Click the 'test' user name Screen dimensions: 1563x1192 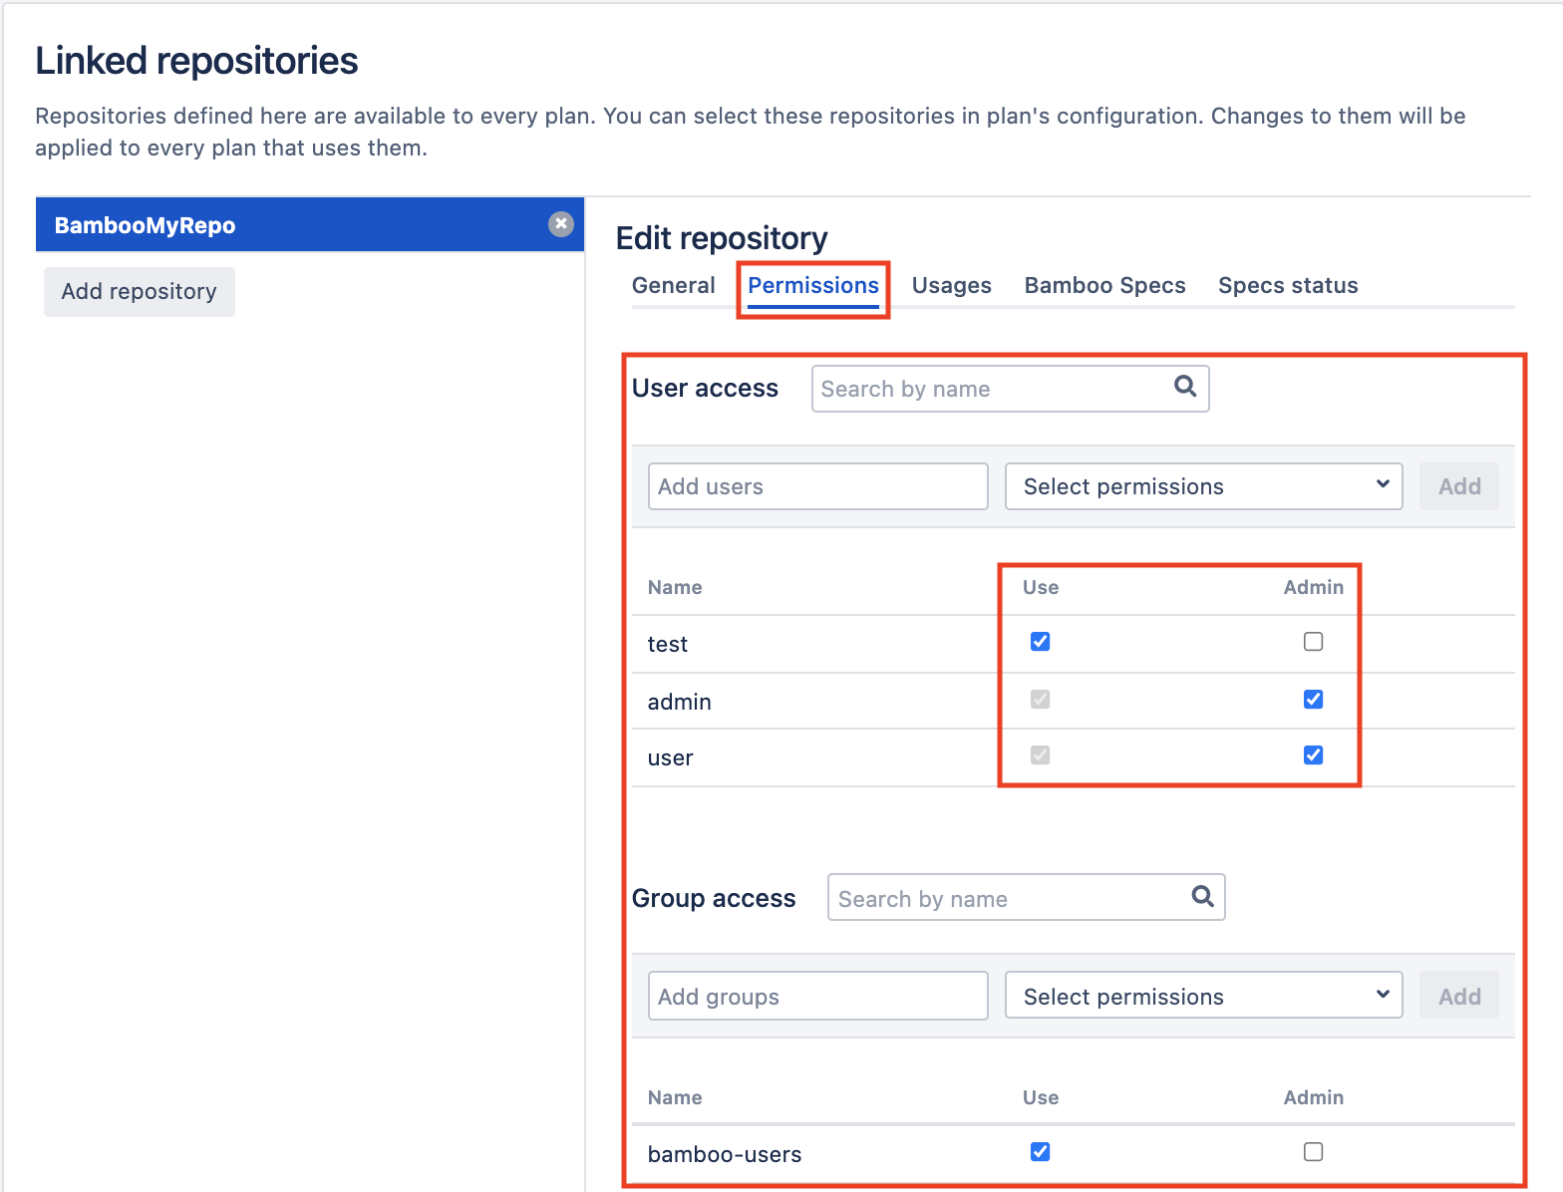[667, 644]
